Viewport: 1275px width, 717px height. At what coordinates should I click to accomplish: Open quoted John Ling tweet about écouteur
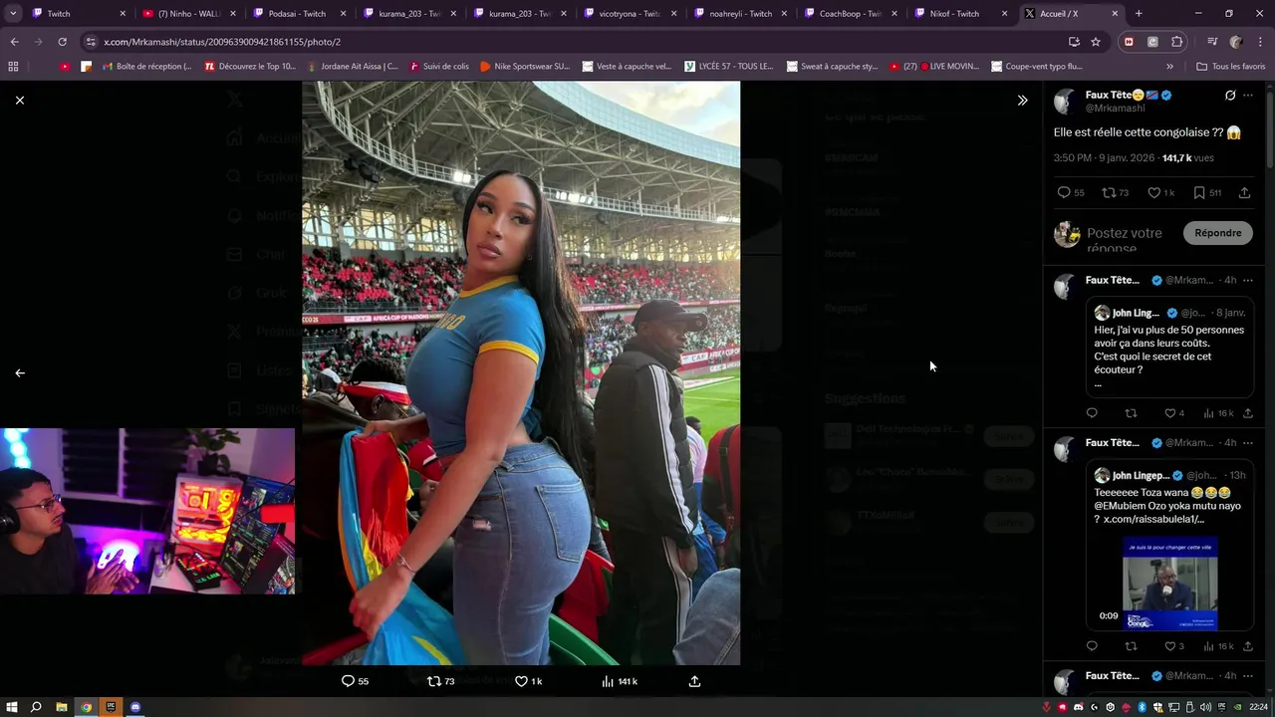coord(1169,348)
